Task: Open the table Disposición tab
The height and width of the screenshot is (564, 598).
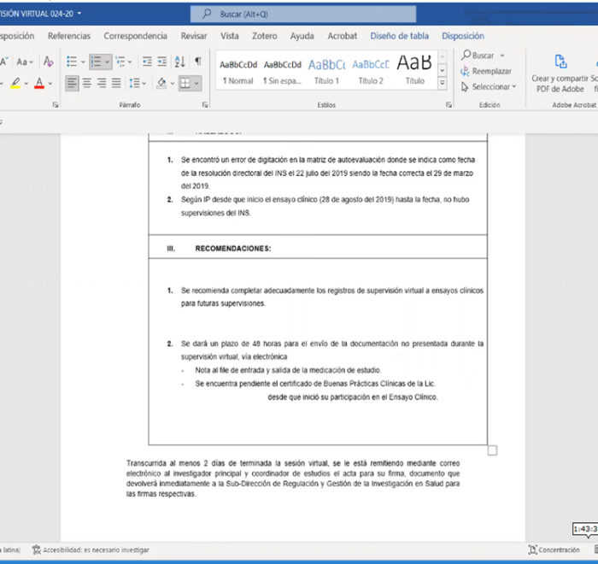Action: pos(463,36)
